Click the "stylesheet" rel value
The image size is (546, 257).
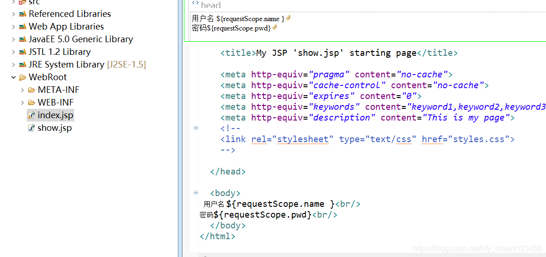coord(303,139)
